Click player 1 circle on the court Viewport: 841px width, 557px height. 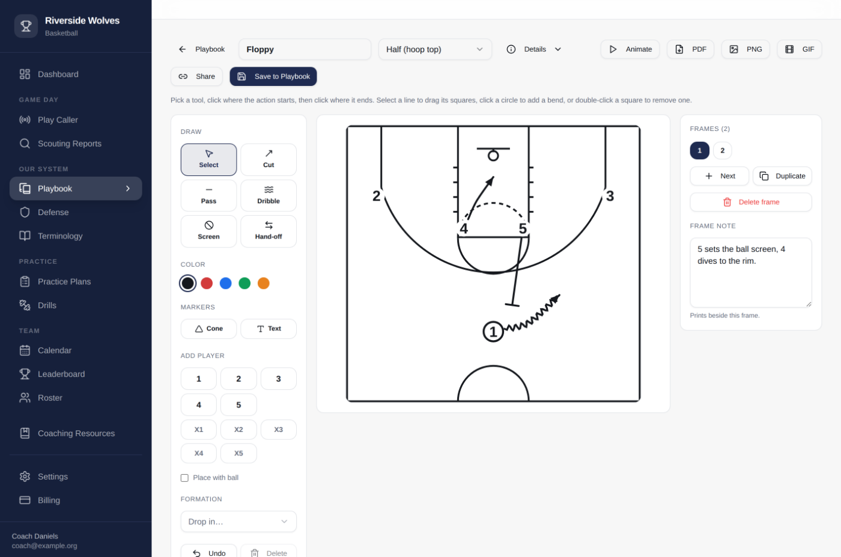click(x=493, y=332)
